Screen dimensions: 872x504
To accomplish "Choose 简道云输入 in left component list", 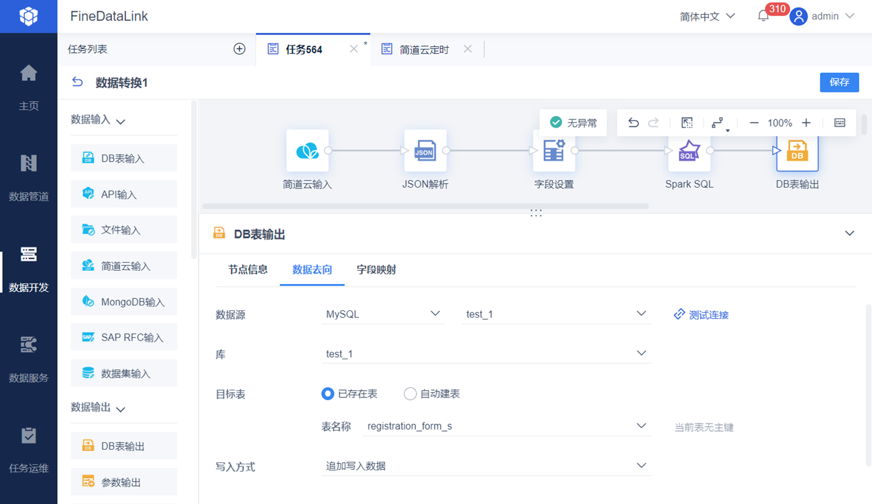I will pos(124,265).
